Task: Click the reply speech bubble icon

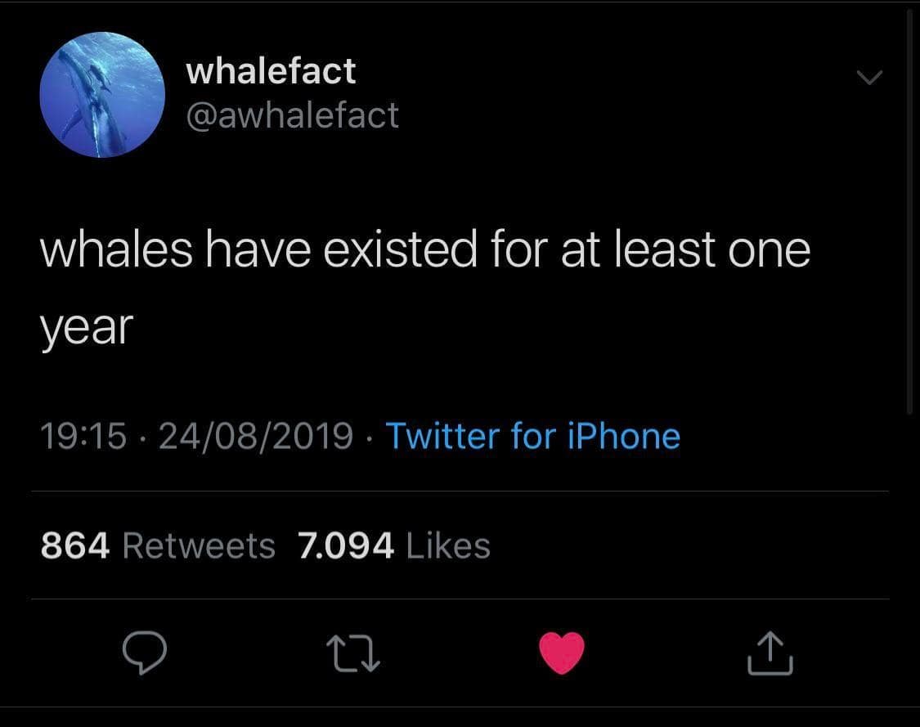Action: 145,653
